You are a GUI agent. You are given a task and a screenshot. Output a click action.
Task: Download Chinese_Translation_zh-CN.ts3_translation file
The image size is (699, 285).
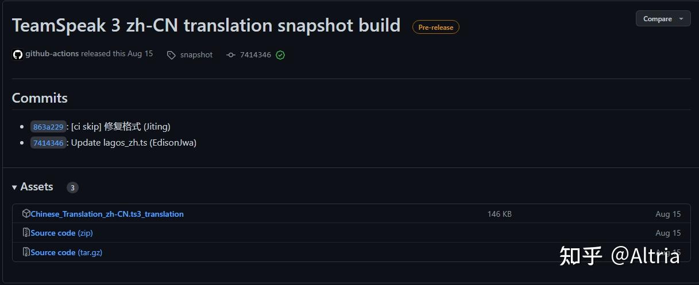click(107, 214)
